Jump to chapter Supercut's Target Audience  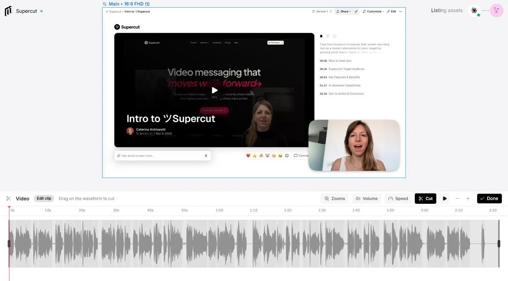click(342, 69)
